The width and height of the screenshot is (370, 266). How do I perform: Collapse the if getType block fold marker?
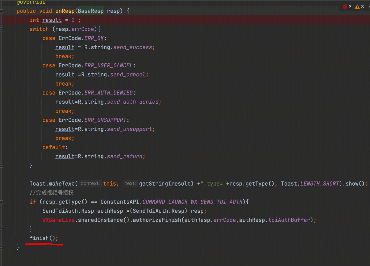(x=2, y=202)
